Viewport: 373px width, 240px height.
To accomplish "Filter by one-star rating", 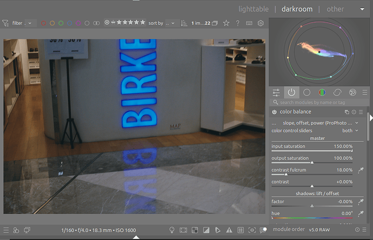I will [119, 22].
